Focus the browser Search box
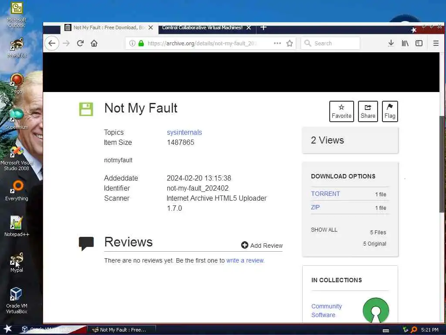Image resolution: width=446 pixels, height=335 pixels. 330,43
